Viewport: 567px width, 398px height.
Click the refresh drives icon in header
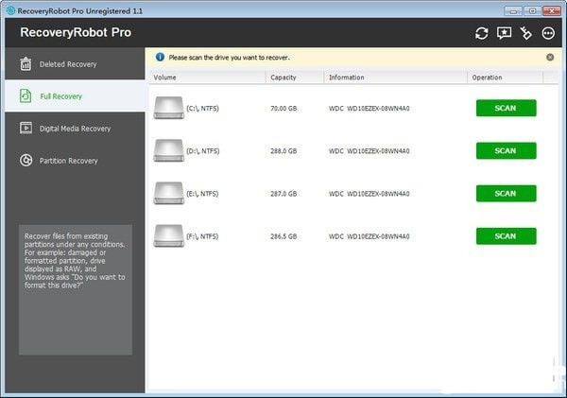[481, 33]
